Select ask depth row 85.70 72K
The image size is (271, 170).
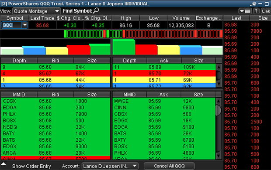click(164, 73)
